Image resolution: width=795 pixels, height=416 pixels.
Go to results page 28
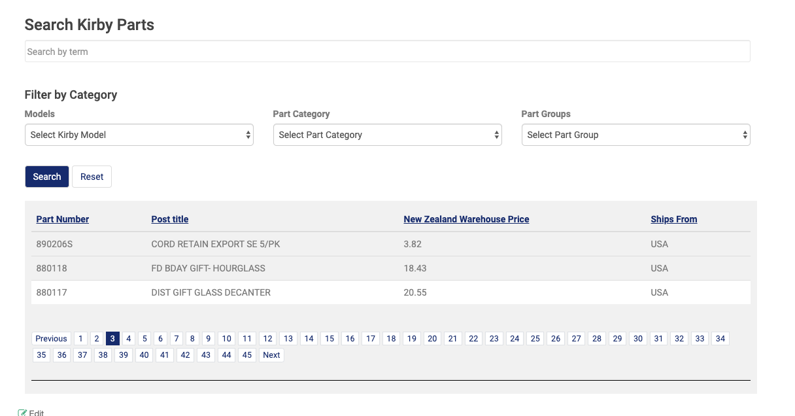(597, 338)
